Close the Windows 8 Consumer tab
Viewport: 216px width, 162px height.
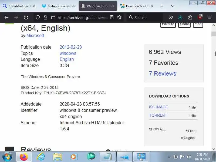113,6
